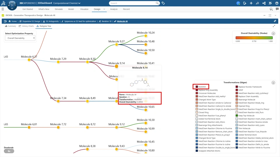Open Computational Chemist role dropdown
Image resolution: width=280 pixels, height=157 pixels.
click(67, 3)
